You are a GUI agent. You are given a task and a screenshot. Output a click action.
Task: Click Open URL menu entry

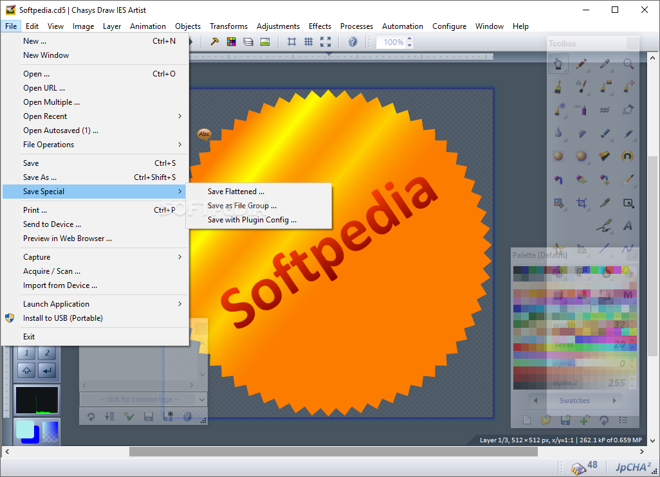tap(95, 88)
